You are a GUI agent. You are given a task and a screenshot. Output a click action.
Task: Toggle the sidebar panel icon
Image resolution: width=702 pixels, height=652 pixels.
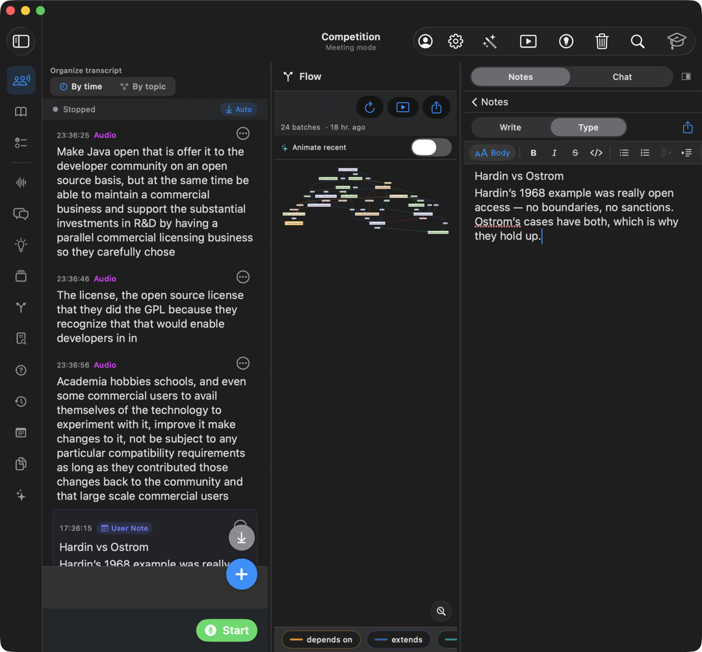(x=21, y=41)
